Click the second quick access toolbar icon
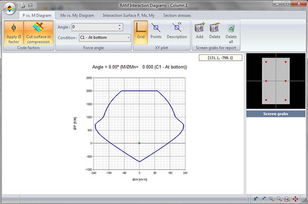Image resolution: width=308 pixels, height=204 pixels. tap(31, 5)
